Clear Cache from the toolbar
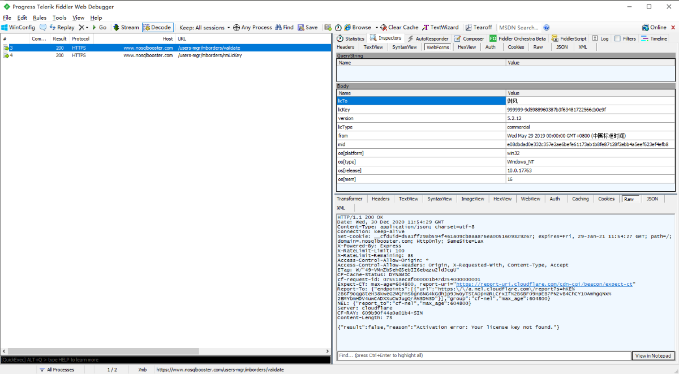The width and height of the screenshot is (679, 374). [x=399, y=27]
